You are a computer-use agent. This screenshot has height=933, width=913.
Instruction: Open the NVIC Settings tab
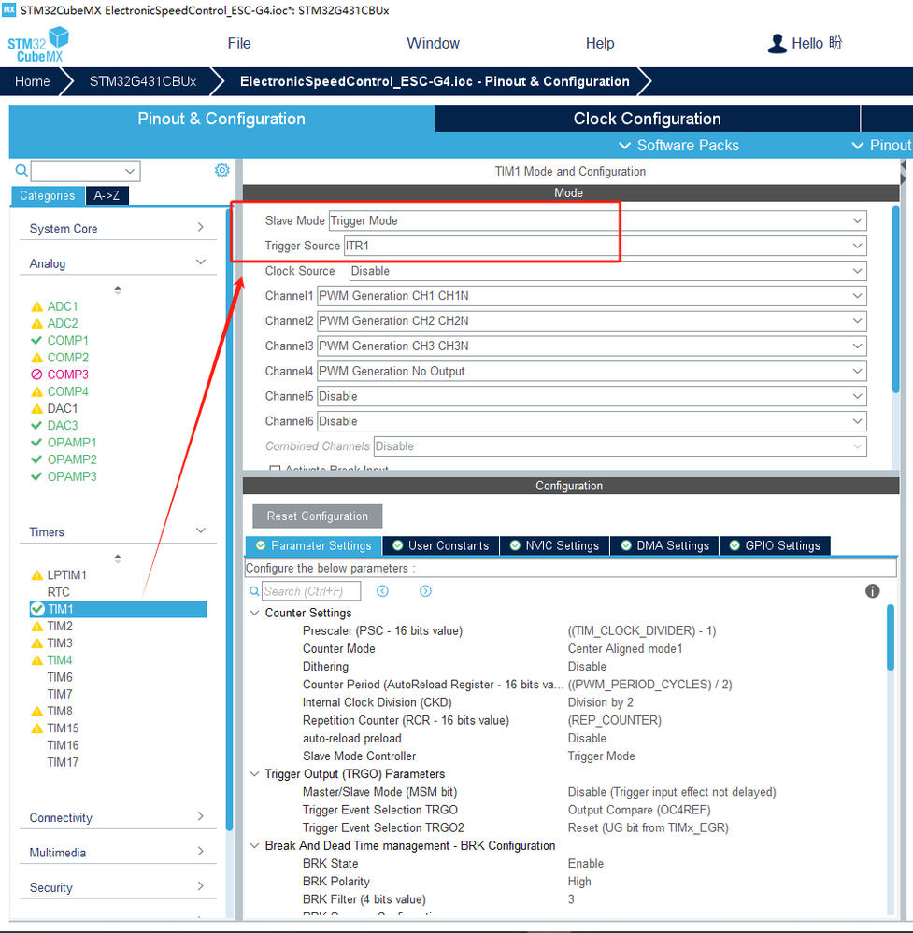point(555,545)
